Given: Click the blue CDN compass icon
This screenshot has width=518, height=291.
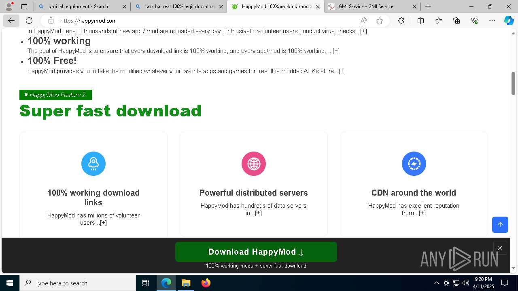Looking at the screenshot, I should [414, 164].
